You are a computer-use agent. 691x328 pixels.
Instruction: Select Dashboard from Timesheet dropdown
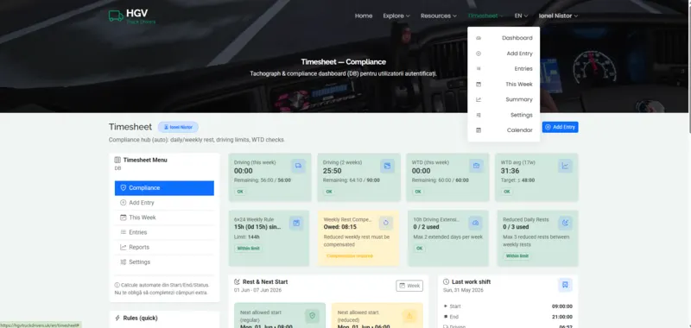[504, 38]
